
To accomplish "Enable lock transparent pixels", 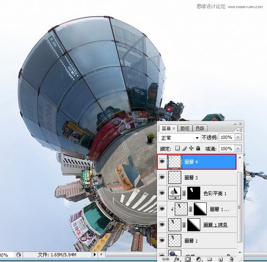I will tap(177, 149).
